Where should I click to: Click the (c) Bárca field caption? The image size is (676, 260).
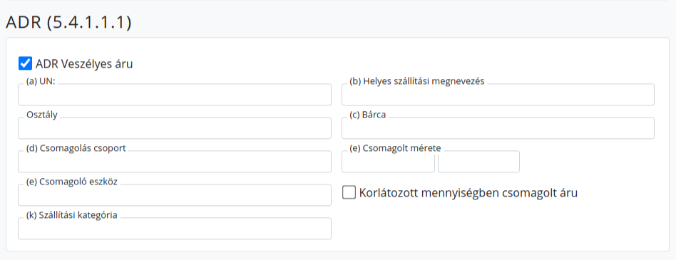tap(368, 115)
